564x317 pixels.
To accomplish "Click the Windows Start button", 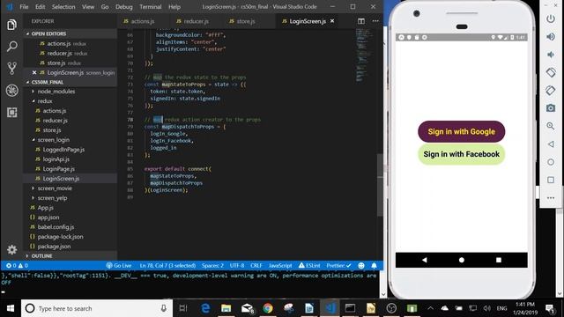I will [11, 308].
